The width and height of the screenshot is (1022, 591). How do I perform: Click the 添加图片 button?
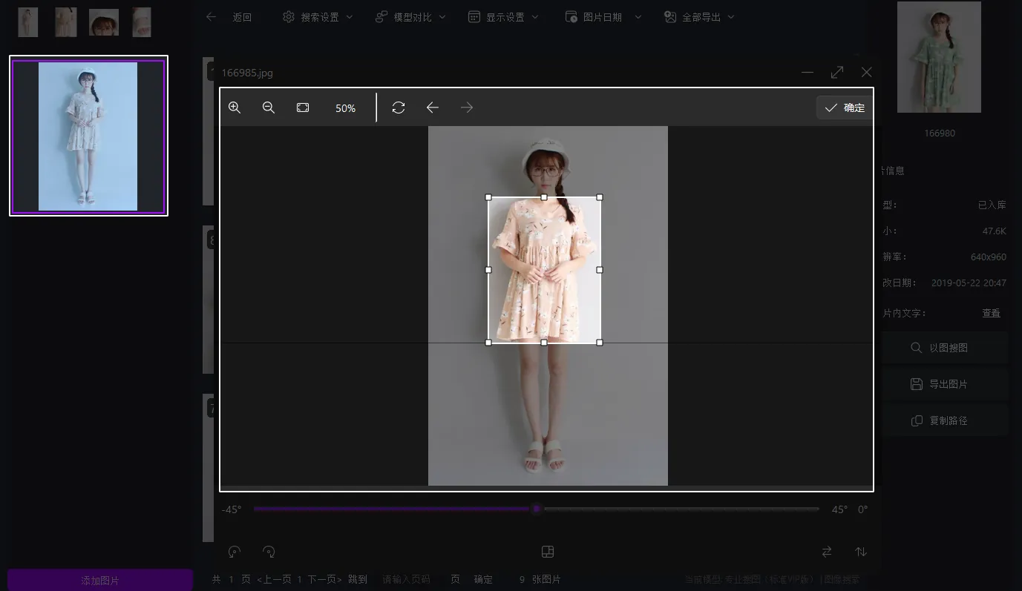pos(99,581)
